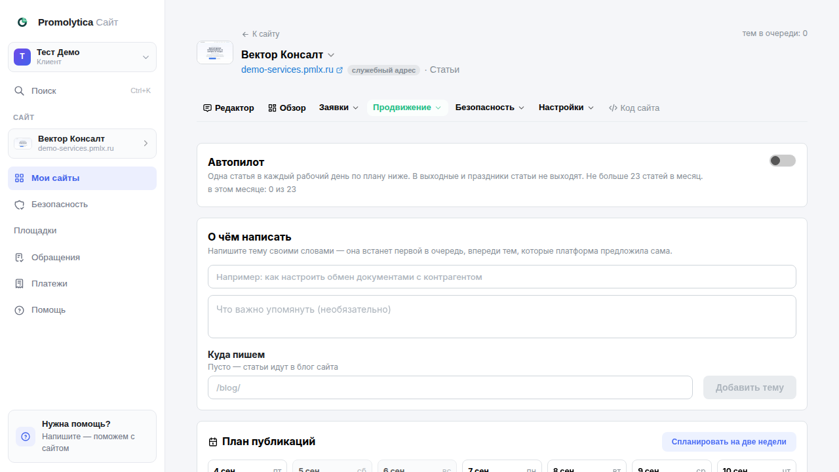Click the Вектор Консалт sidebar site thumbnail
Screen dimensions: 839x472
pyautogui.click(x=23, y=144)
